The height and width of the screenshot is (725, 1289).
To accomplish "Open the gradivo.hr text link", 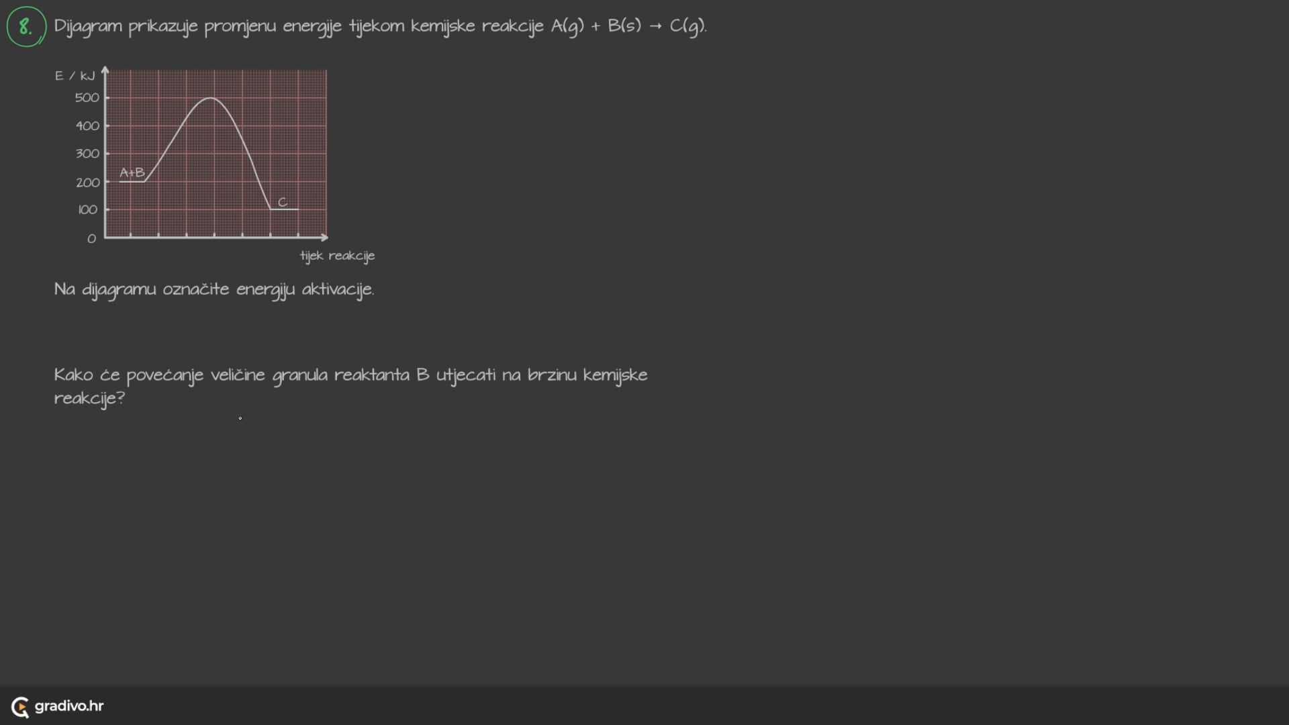I will coord(69,706).
